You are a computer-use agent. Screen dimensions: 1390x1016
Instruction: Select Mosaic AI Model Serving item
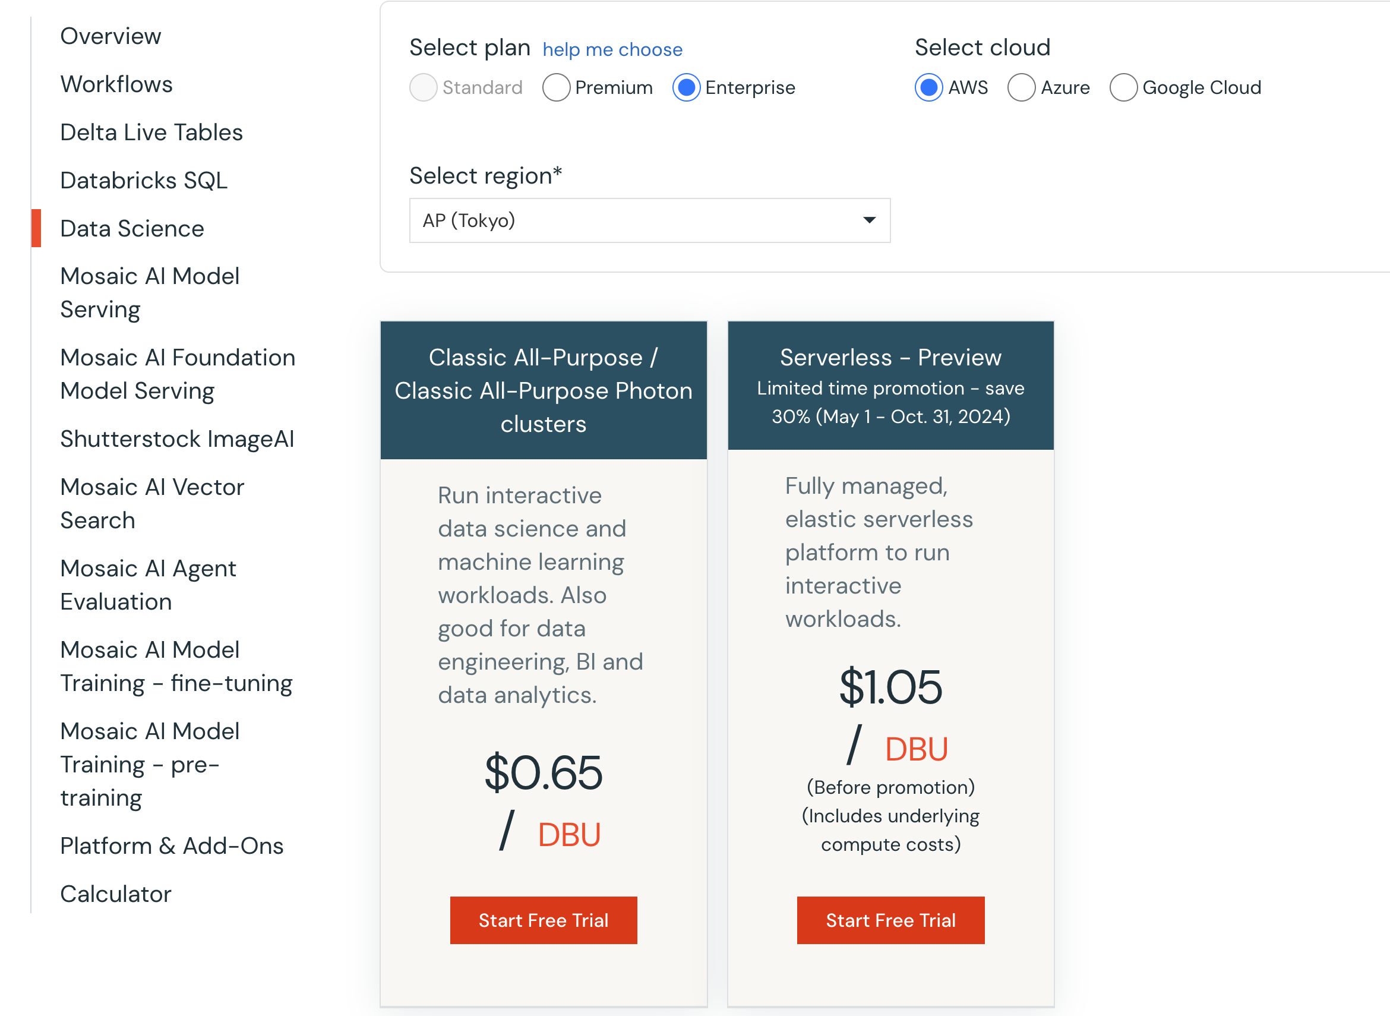point(149,293)
